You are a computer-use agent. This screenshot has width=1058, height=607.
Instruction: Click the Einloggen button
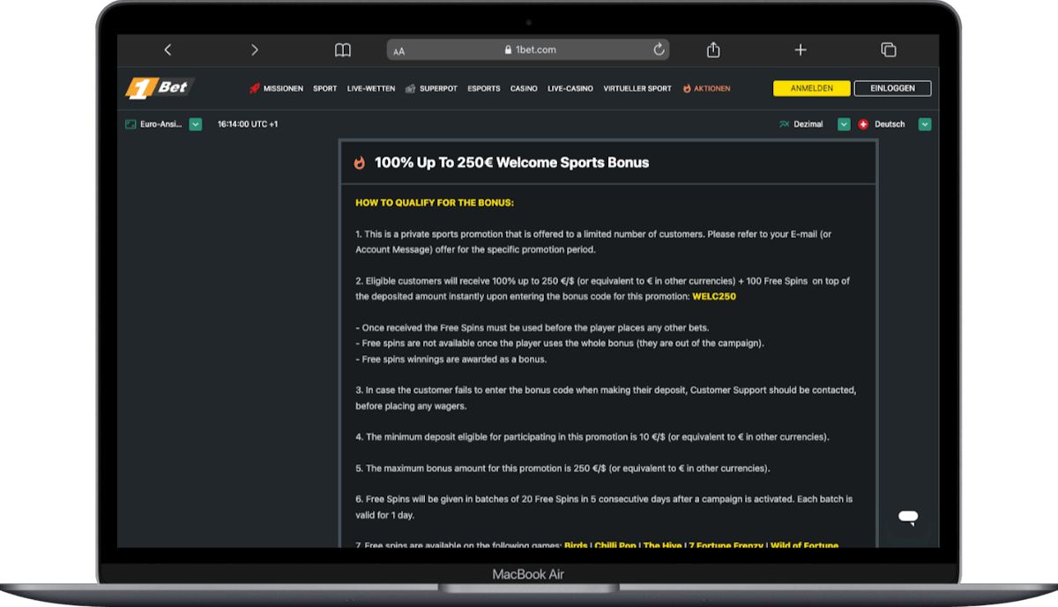[x=892, y=88]
